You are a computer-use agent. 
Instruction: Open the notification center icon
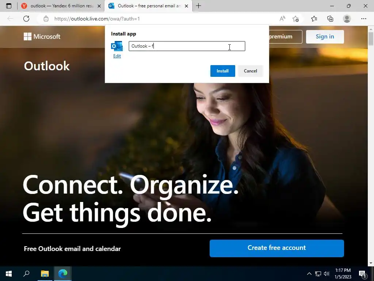pos(362,274)
